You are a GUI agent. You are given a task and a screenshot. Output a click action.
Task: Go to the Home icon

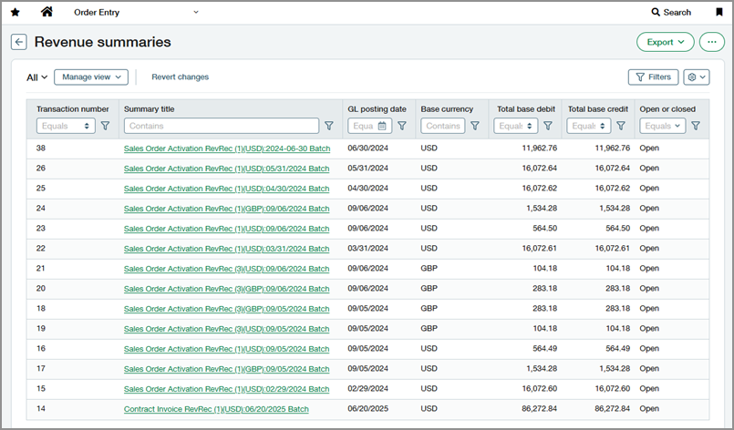click(47, 12)
